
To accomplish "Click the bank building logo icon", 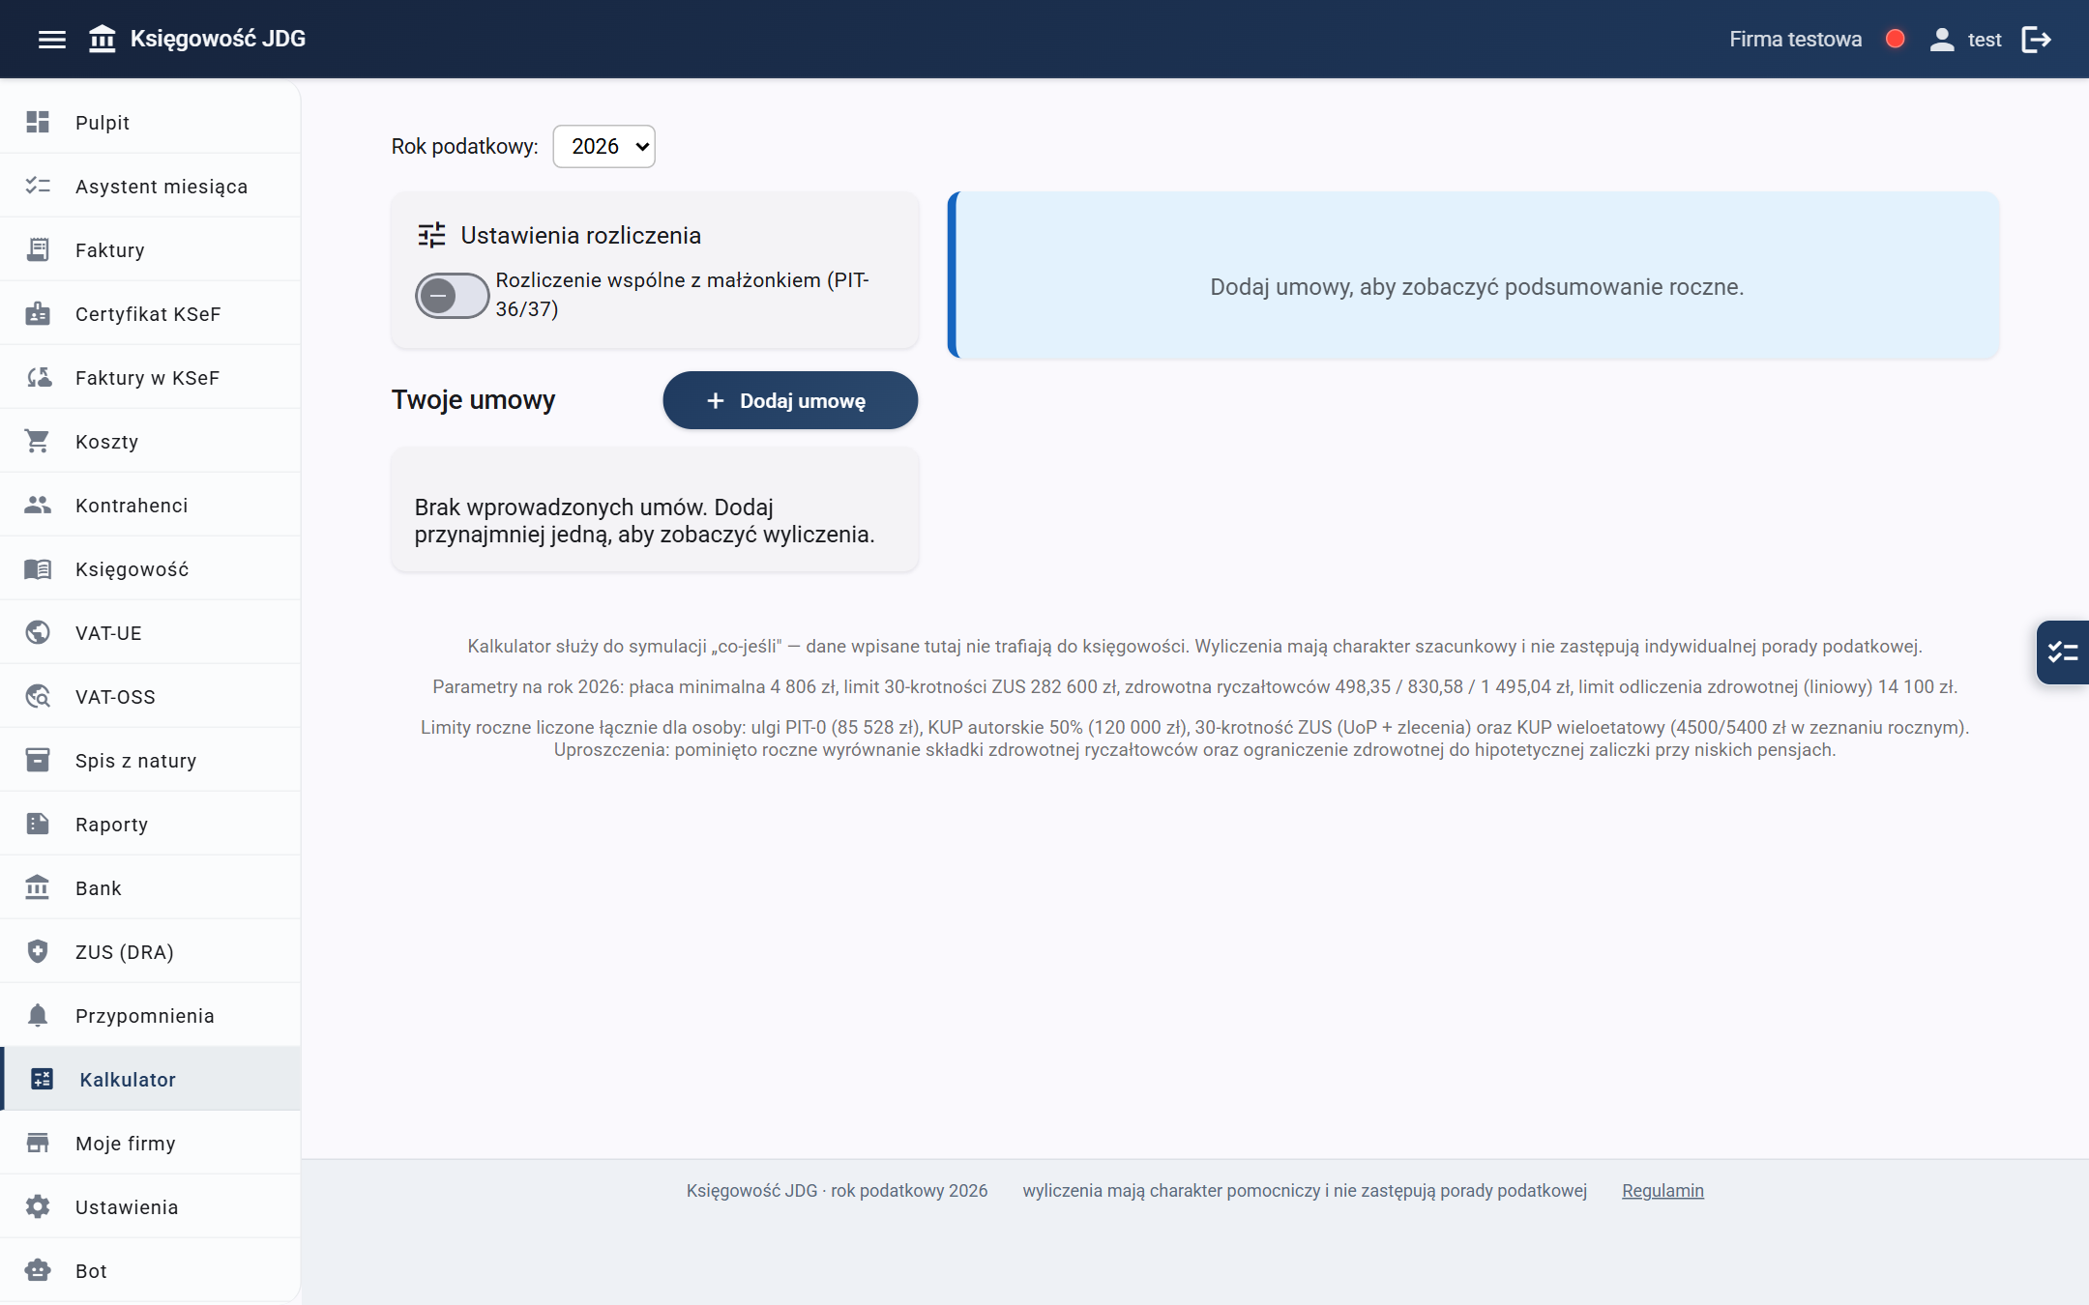I will [102, 40].
